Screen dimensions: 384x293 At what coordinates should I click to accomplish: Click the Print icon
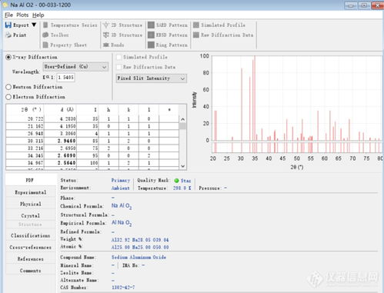click(x=8, y=35)
